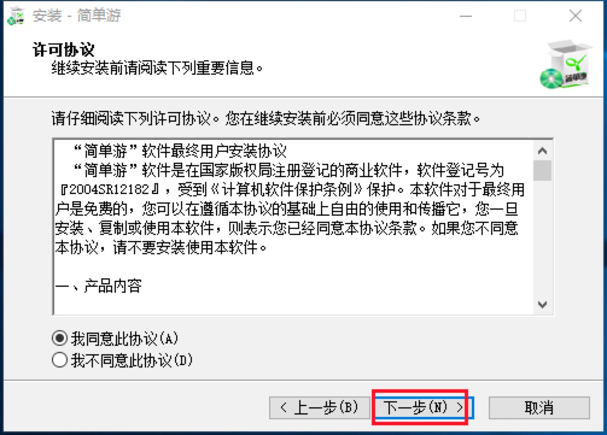Click the empty scrollbar track below the thumb
Screen dimensions: 607x435
(542, 238)
